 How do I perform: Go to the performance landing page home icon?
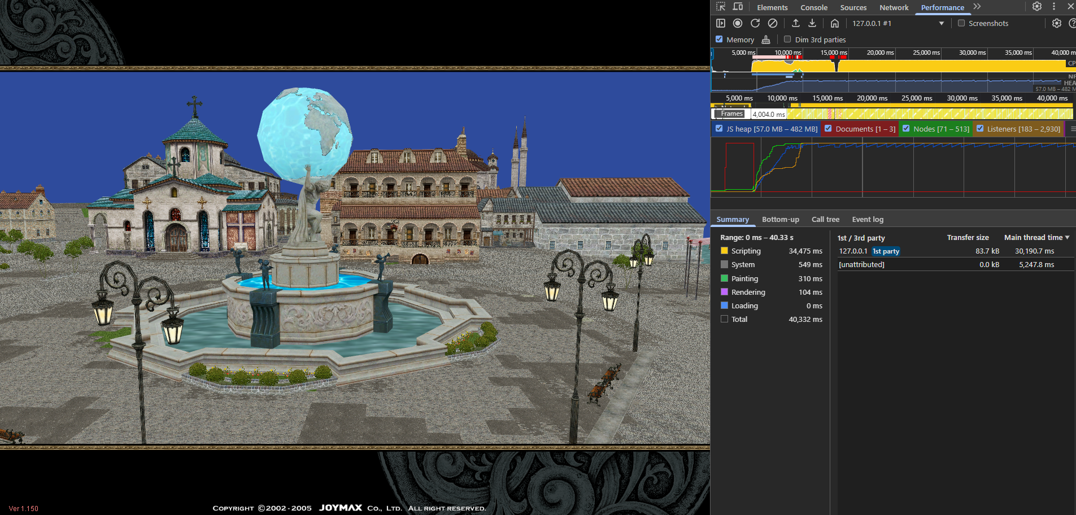835,23
